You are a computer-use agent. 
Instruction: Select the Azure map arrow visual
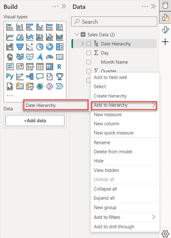coord(40,57)
